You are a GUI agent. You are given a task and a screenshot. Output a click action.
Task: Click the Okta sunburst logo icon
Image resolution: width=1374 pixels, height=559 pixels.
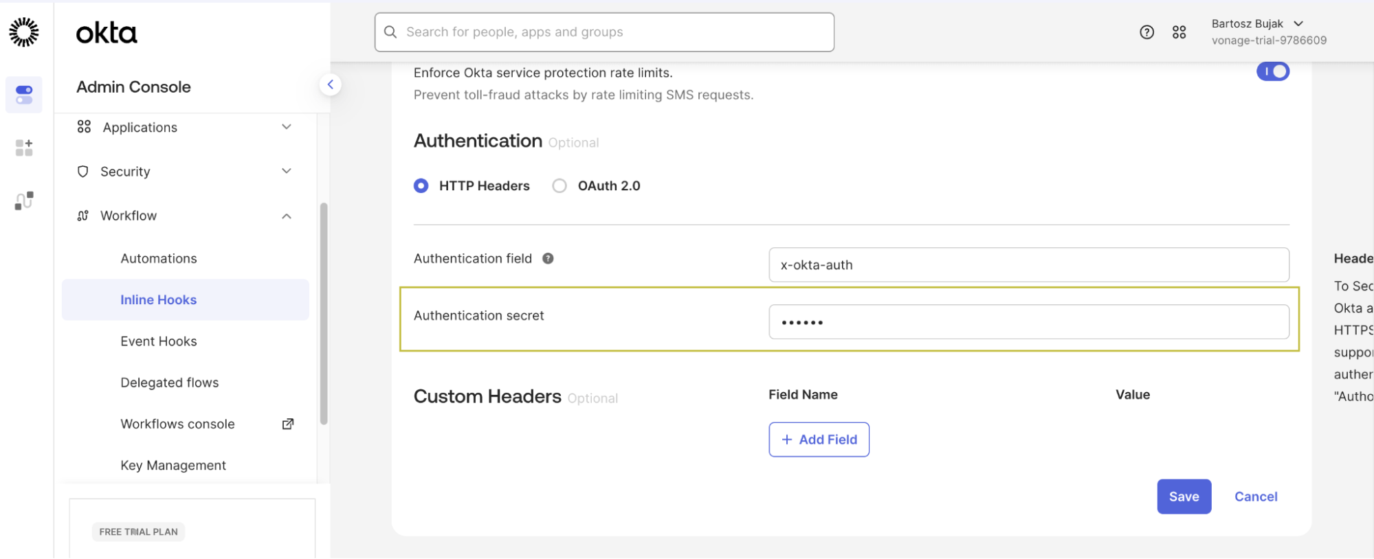tap(24, 32)
